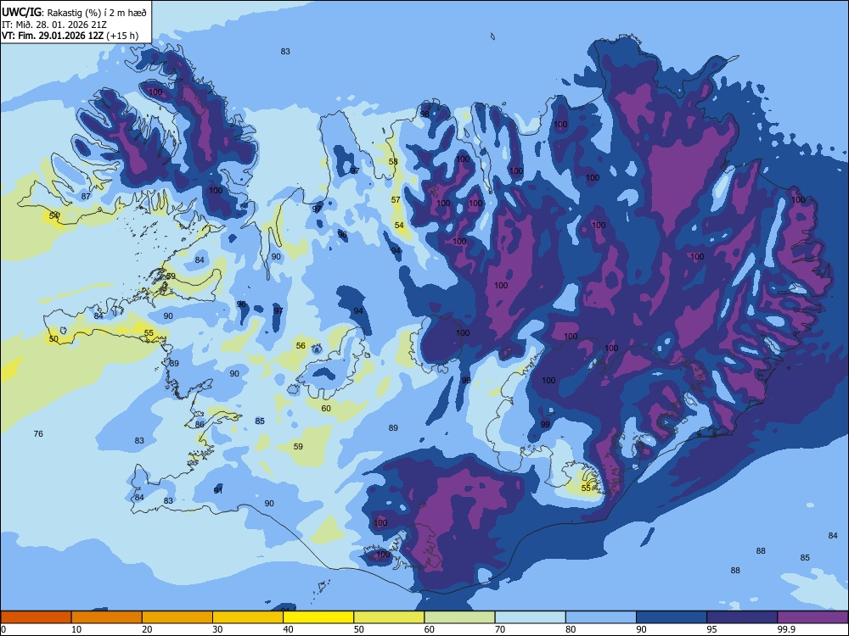
Task: Click the '54' humidity value on the map
Action: [x=399, y=225]
